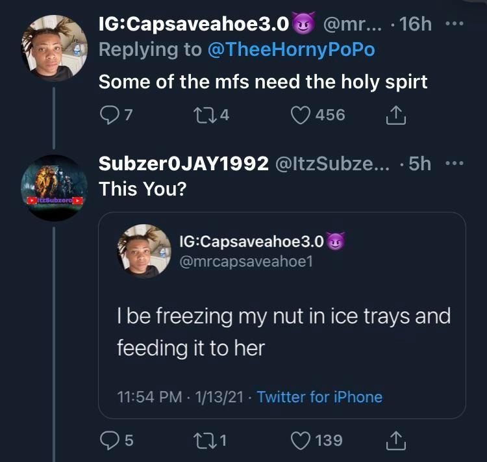View SubzerOJAY1992's profile name
Screen dimensions: 487x462
(183, 164)
